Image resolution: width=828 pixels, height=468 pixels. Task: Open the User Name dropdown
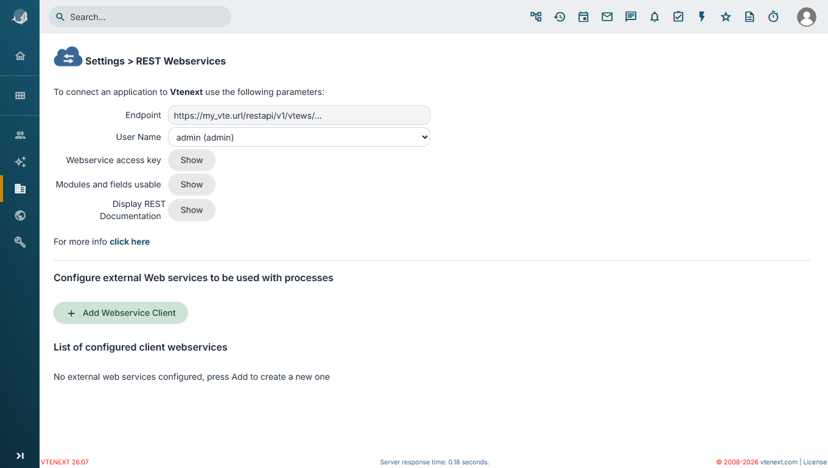[299, 137]
